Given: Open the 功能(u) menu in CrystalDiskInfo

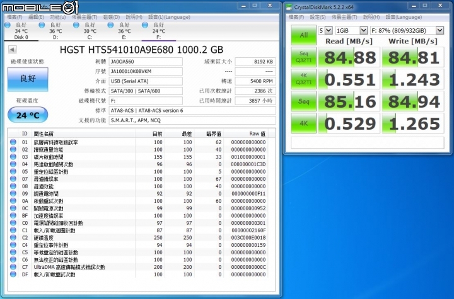Looking at the screenshot, I should tap(58, 17).
